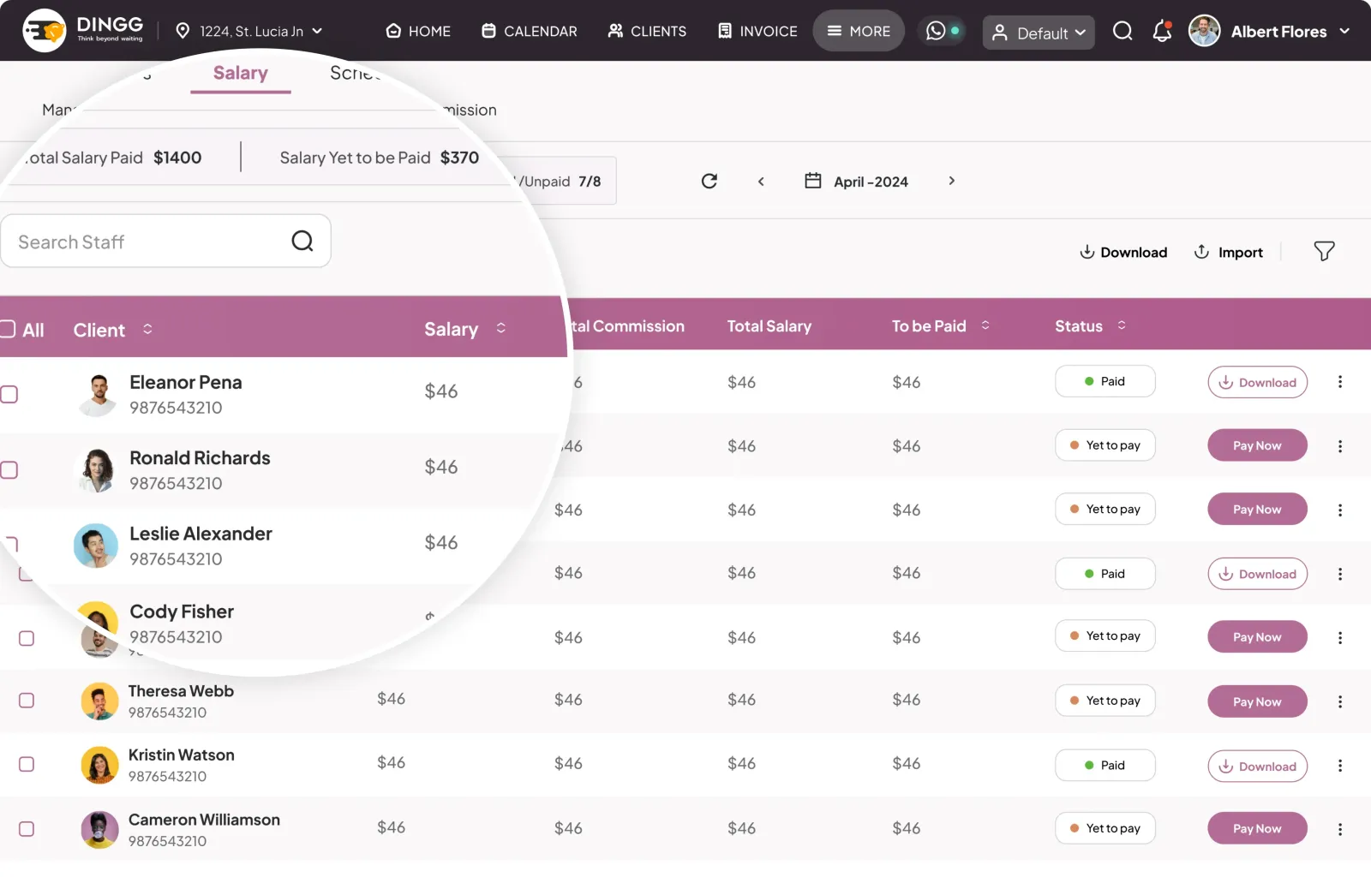Open CLIENTS in the navigation
Image resolution: width=1371 pixels, height=889 pixels.
point(647,31)
